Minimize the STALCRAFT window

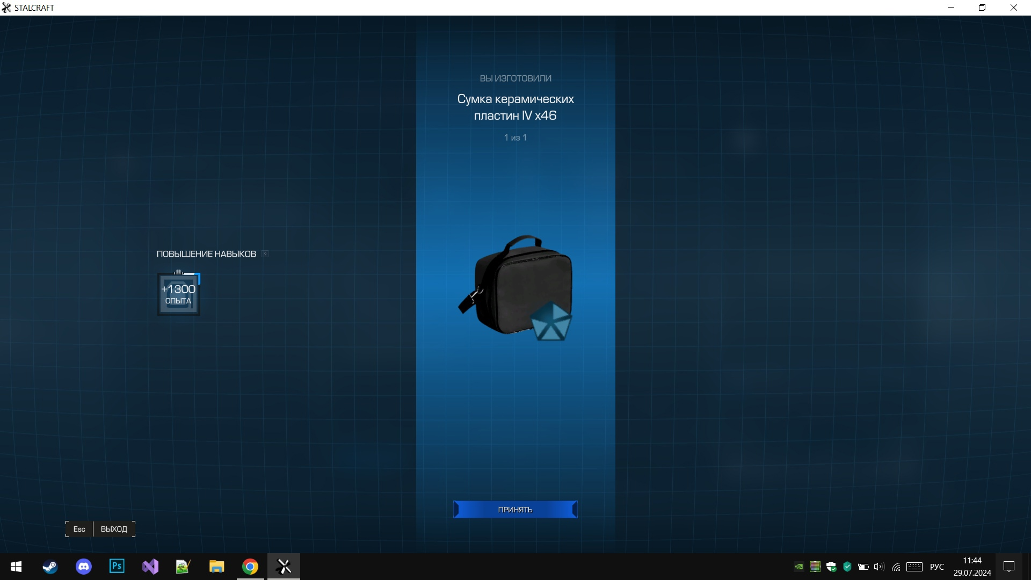[951, 8]
